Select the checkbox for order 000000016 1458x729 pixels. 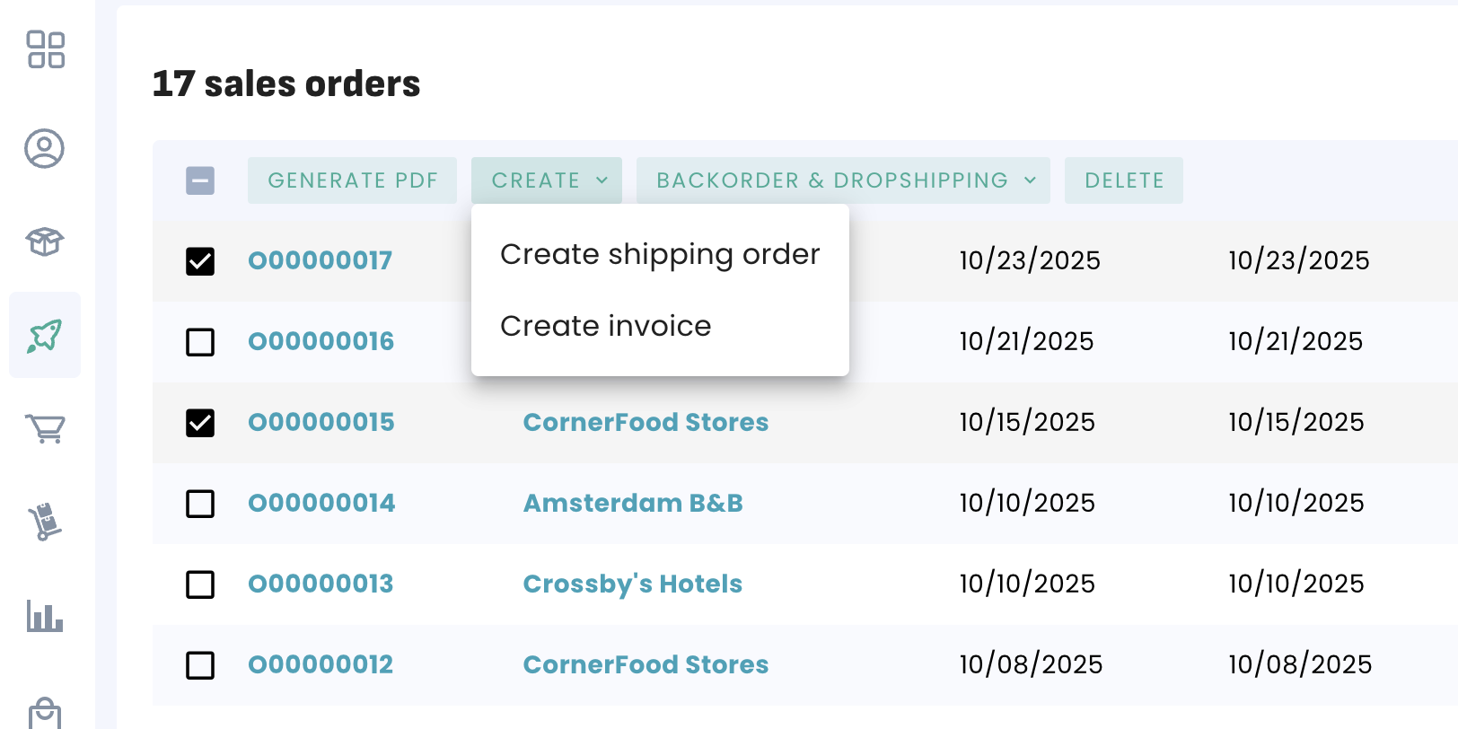pyautogui.click(x=200, y=342)
